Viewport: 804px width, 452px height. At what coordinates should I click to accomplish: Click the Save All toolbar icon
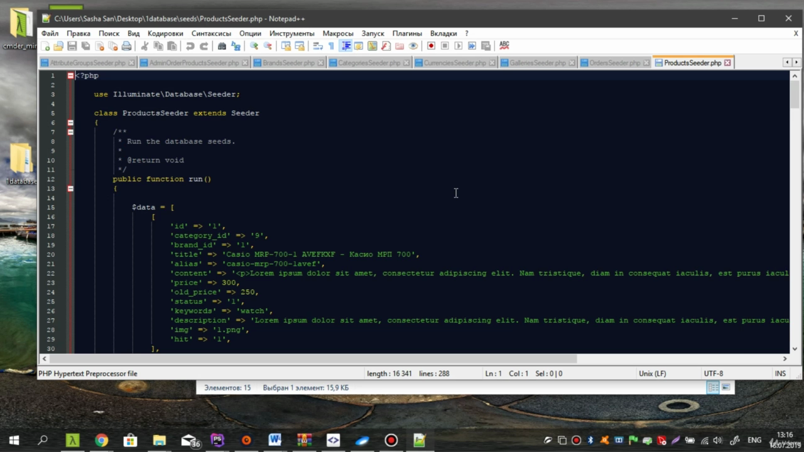[x=86, y=46]
